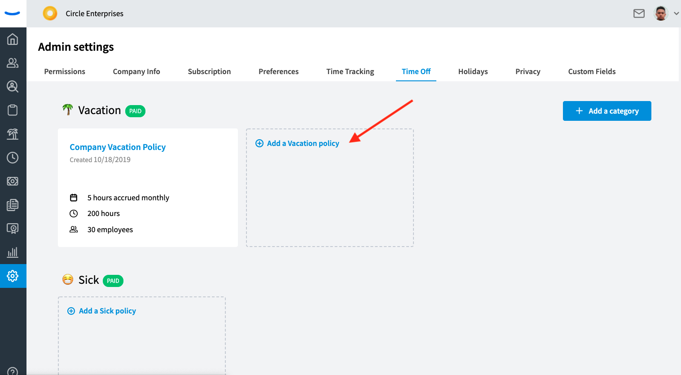Switch to the Subscription tab

pos(209,71)
